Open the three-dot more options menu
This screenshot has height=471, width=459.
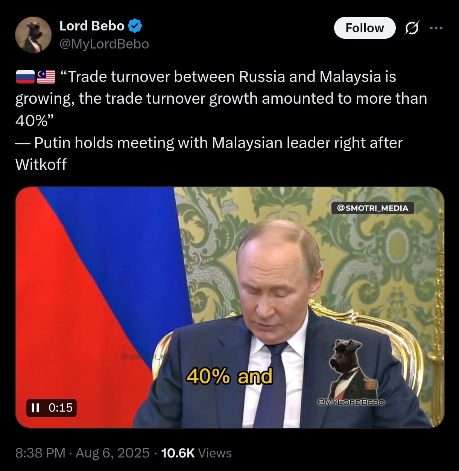(x=436, y=28)
